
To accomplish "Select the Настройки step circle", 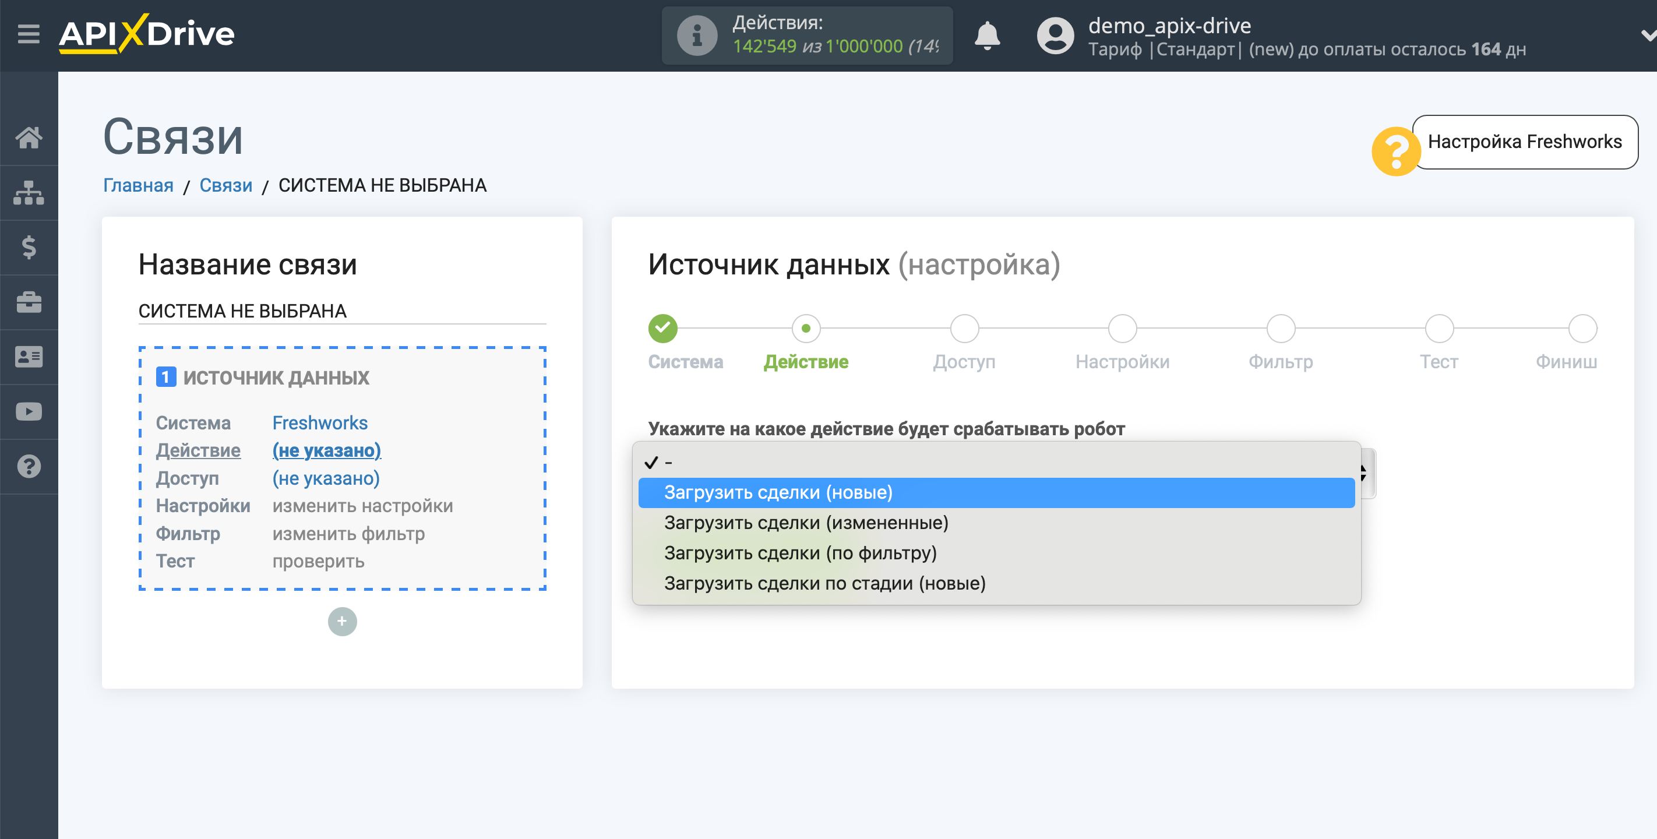I will [1123, 329].
